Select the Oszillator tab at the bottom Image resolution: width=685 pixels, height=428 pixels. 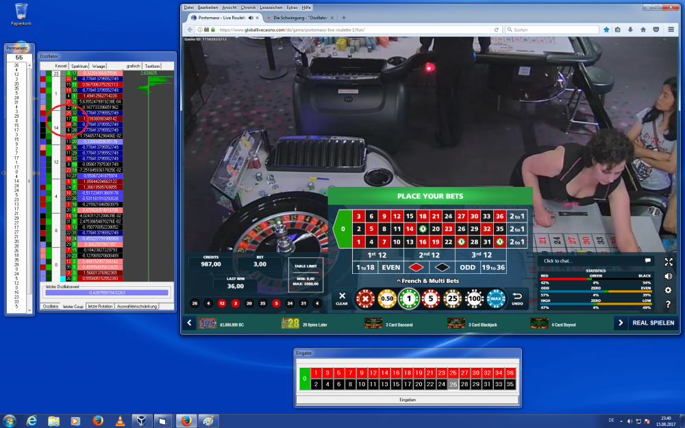[51, 306]
